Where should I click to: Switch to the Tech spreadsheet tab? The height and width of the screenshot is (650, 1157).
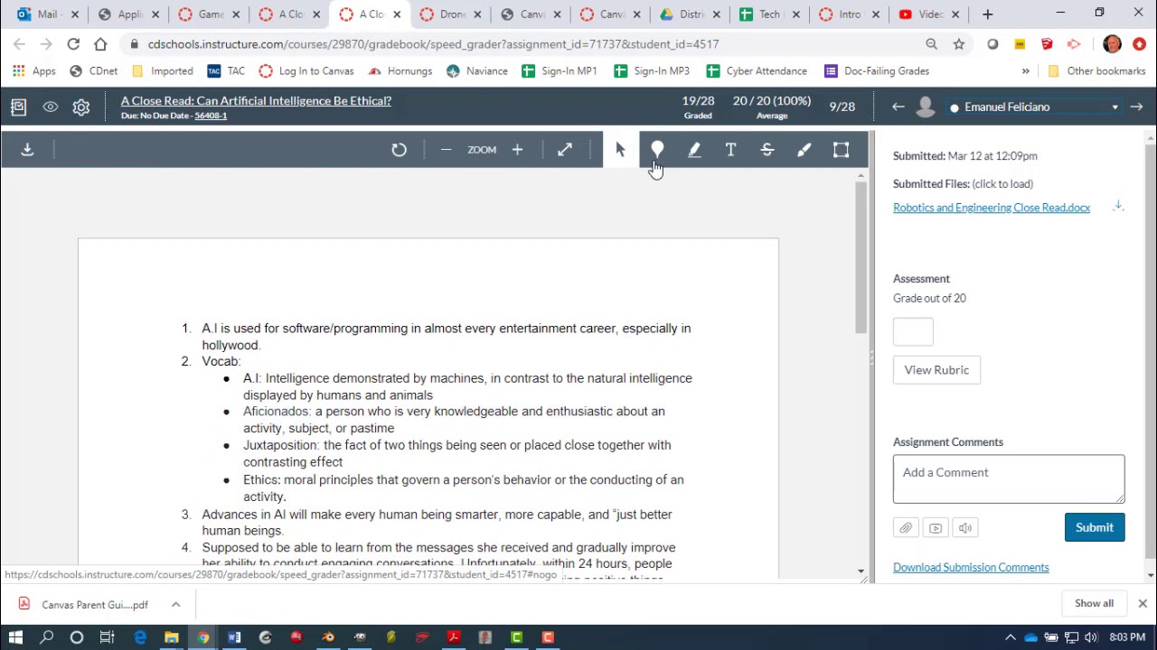click(x=772, y=14)
